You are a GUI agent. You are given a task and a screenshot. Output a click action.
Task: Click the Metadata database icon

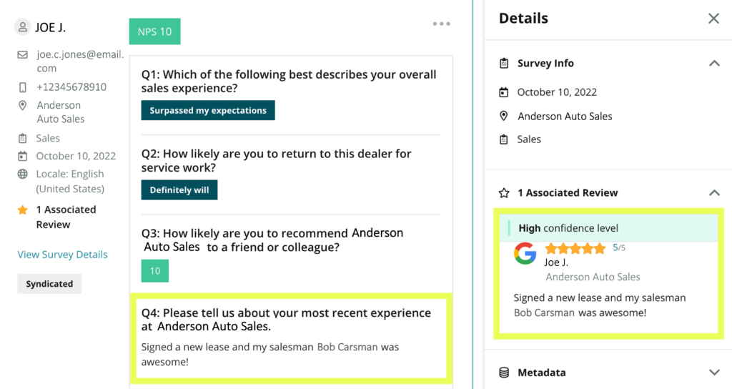[504, 373]
